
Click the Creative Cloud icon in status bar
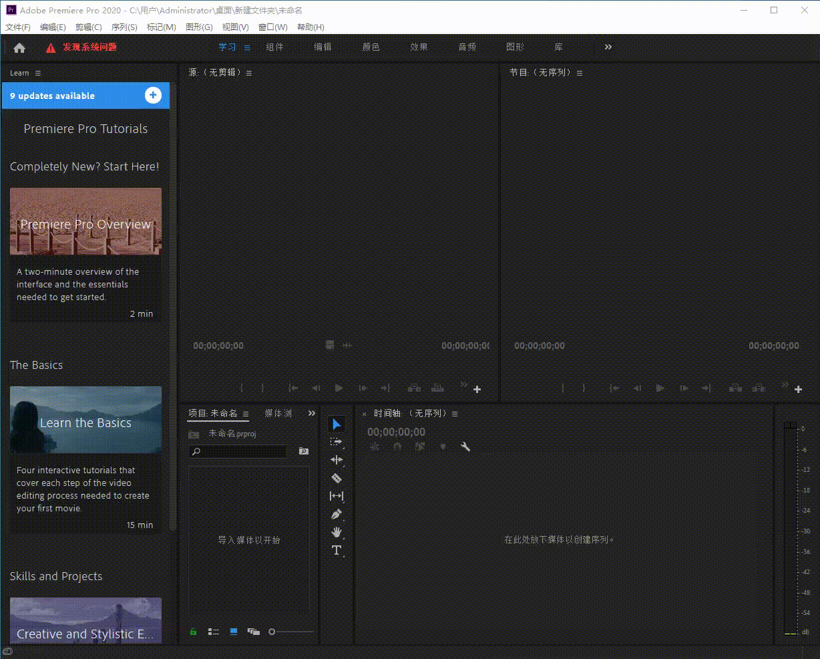click(7, 651)
